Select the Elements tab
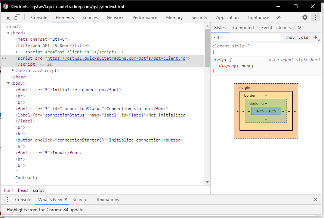The width and height of the screenshot is (324, 218). pyautogui.click(x=65, y=18)
